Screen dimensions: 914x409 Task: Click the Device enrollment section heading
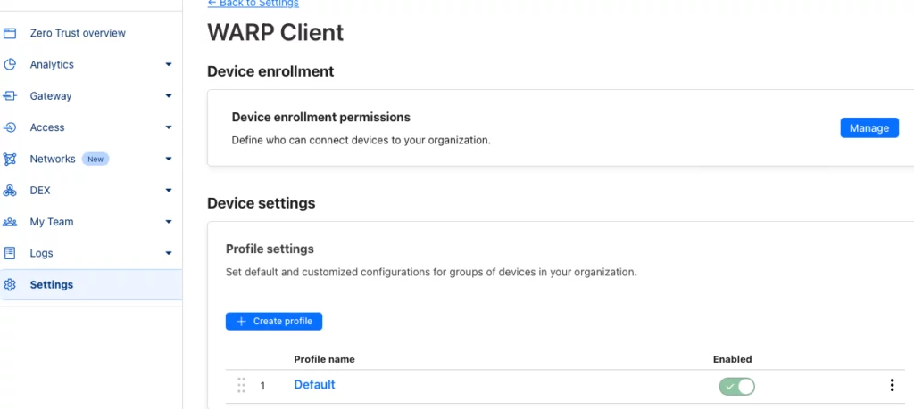click(x=270, y=71)
